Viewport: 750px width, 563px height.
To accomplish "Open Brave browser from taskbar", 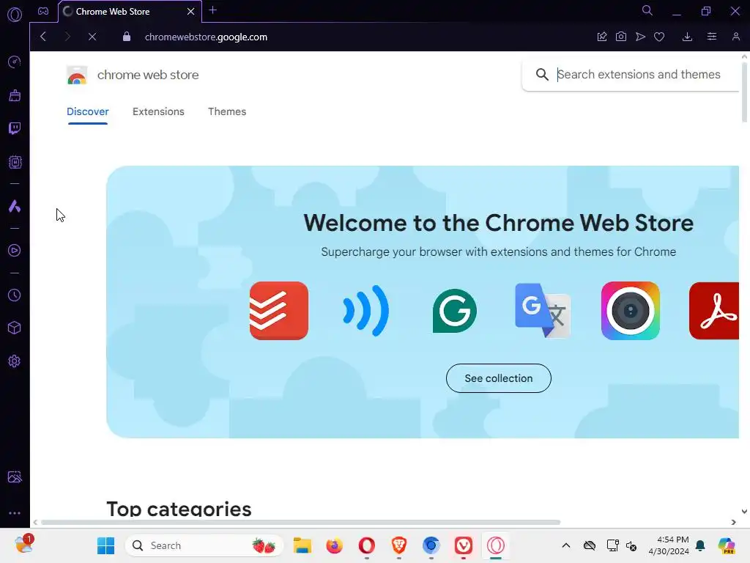I will [x=399, y=545].
